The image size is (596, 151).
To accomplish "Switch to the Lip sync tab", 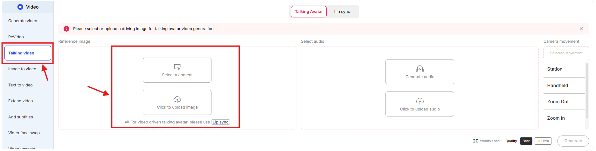I will click(342, 12).
